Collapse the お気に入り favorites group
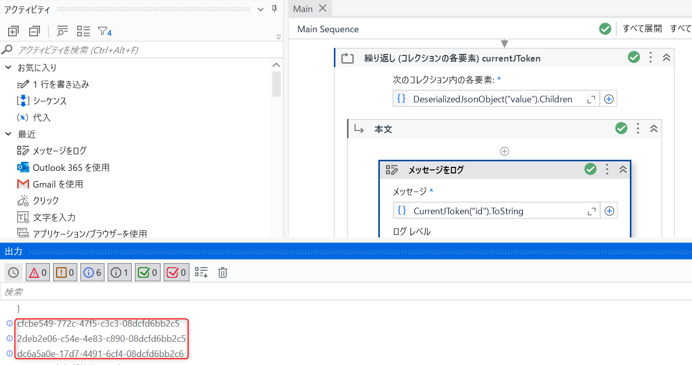The width and height of the screenshot is (692, 365). point(9,67)
